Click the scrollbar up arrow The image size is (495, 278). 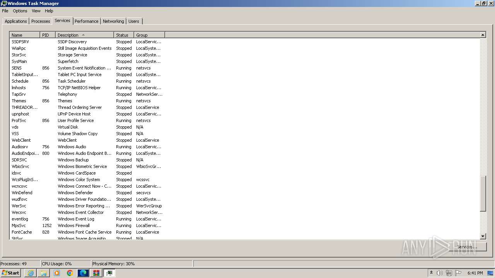[x=483, y=35]
